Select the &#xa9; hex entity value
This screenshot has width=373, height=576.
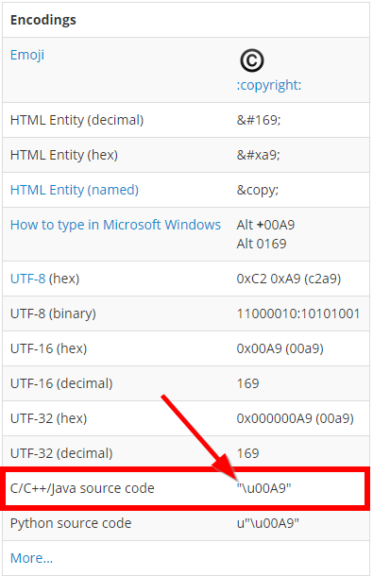pos(258,155)
